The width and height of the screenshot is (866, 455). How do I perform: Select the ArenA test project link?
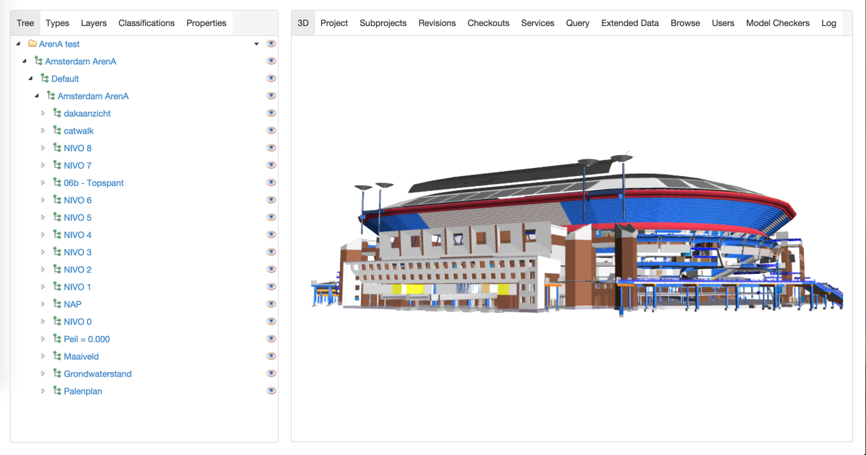[59, 44]
